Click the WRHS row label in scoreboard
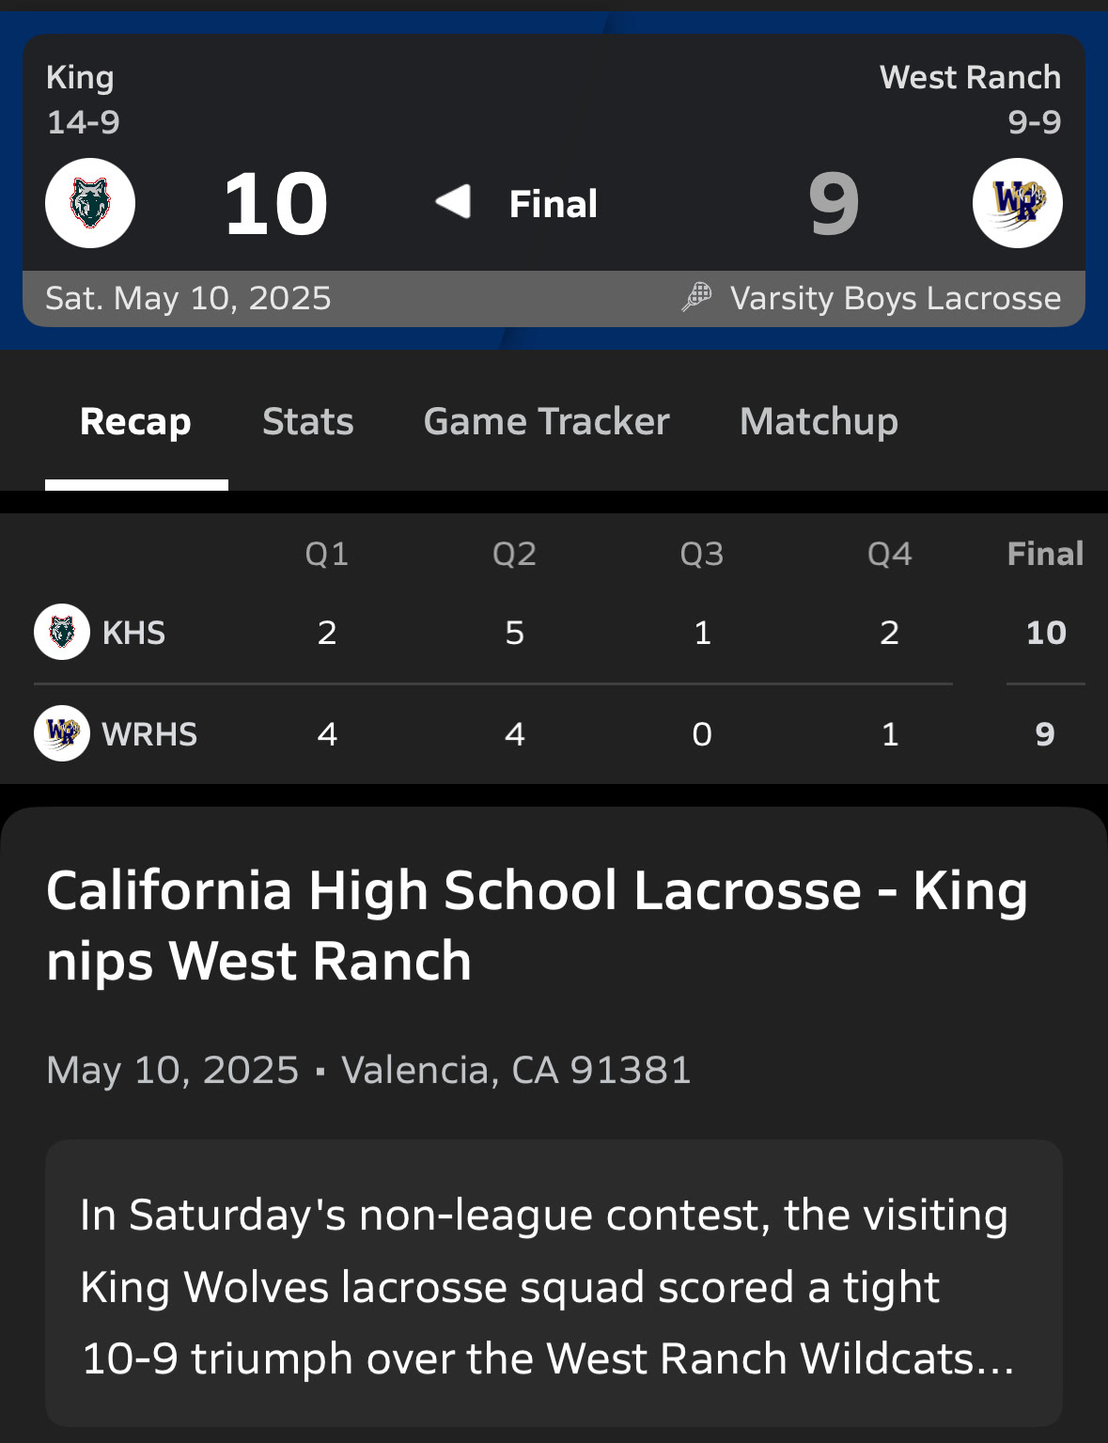Image resolution: width=1108 pixels, height=1443 pixels. coord(149,734)
